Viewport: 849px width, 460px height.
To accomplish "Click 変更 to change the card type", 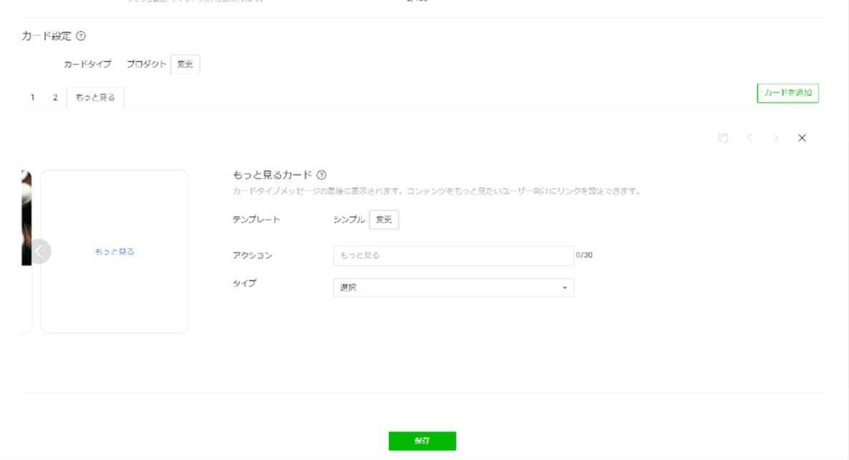I will click(184, 64).
